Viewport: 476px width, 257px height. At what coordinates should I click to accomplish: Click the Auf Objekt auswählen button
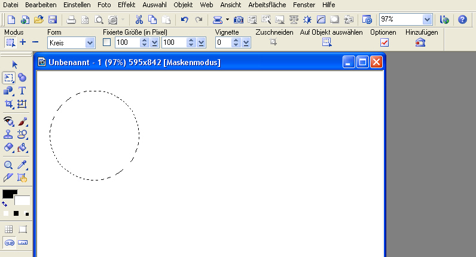point(327,42)
